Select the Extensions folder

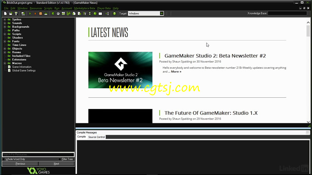pos(19,59)
